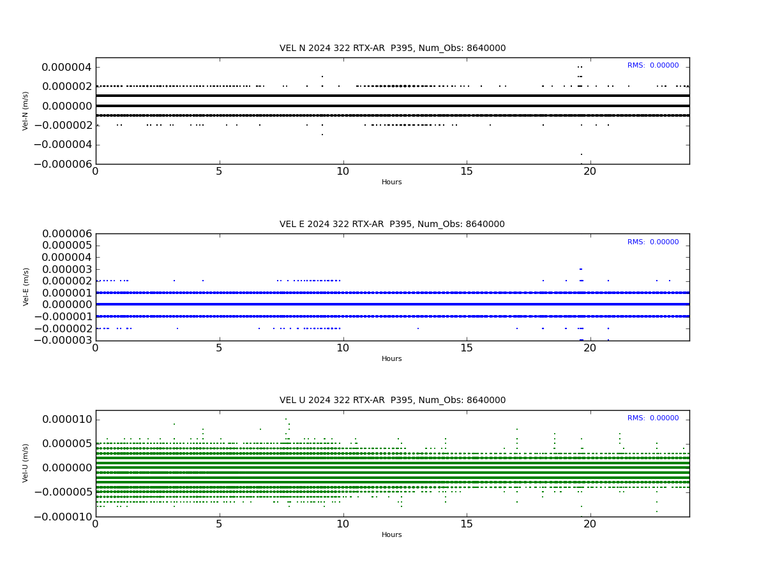This screenshot has width=766, height=574.
Task: Click the '−0.000001' y-tick label
Action: pyautogui.click(x=62, y=316)
